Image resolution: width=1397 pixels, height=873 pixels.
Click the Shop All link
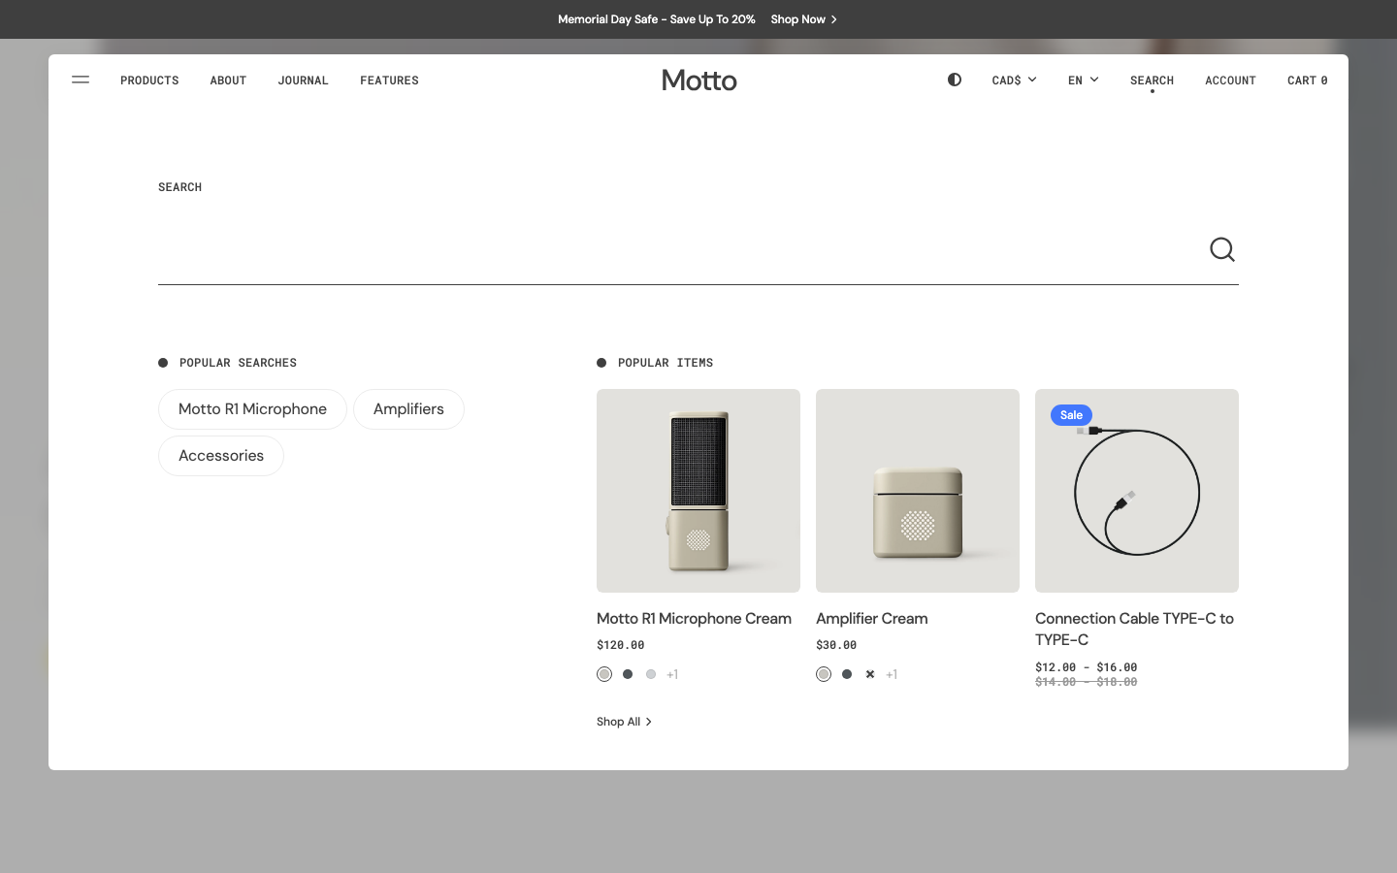[x=624, y=722]
